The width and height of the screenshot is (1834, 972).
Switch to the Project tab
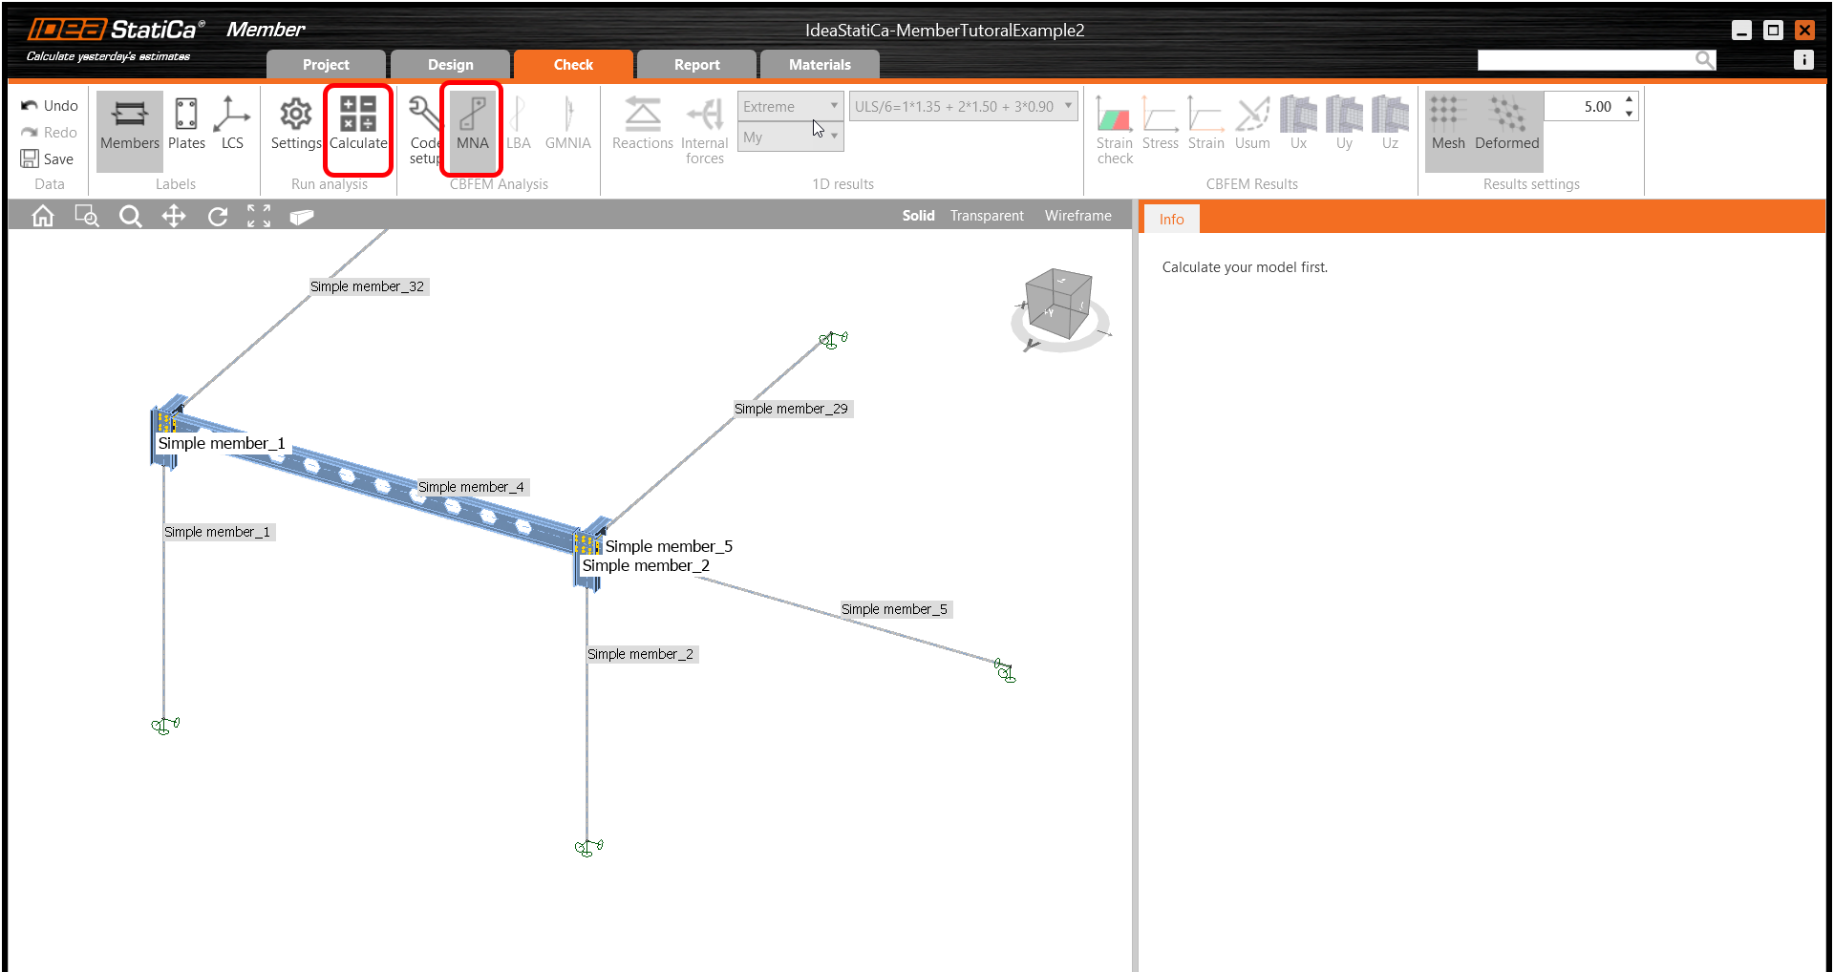[x=326, y=65]
